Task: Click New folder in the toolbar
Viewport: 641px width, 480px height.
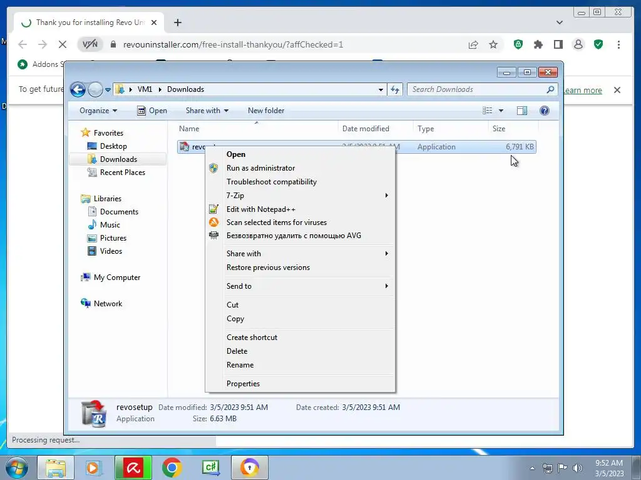Action: pyautogui.click(x=265, y=111)
